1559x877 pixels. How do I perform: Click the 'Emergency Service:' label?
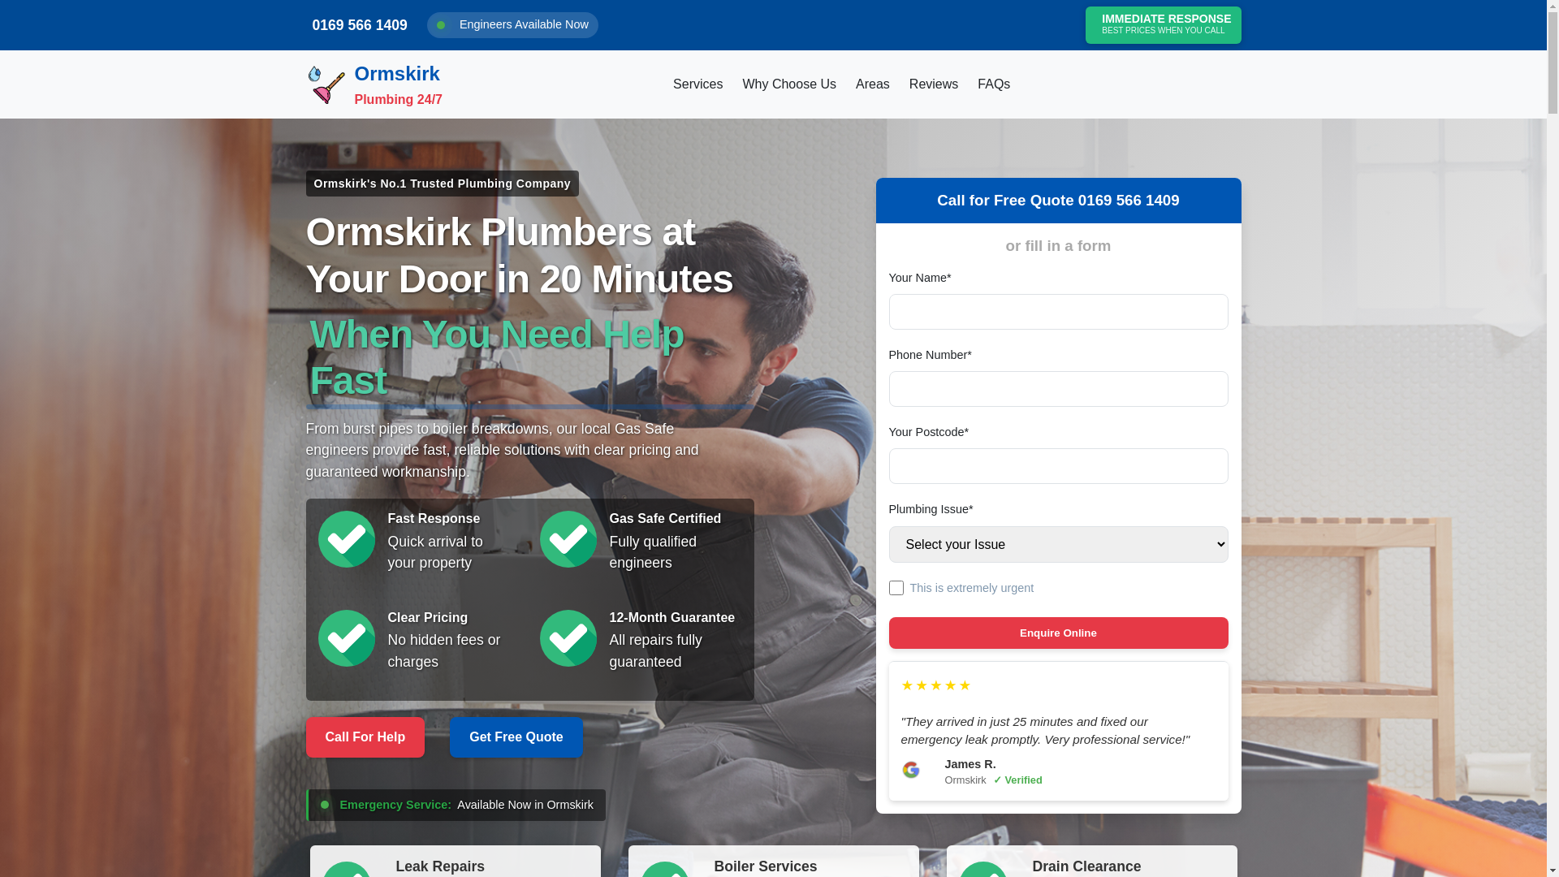click(395, 805)
